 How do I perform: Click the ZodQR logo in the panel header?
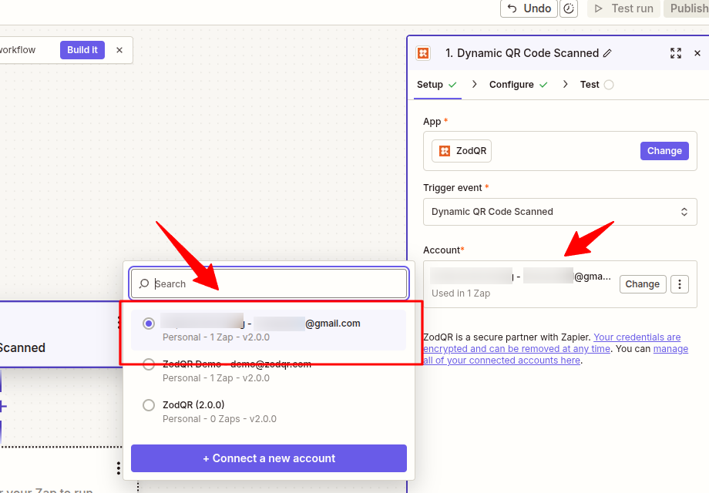tap(423, 53)
